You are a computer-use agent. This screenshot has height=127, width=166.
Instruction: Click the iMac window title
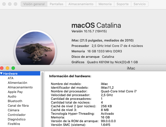click(x=131, y=68)
